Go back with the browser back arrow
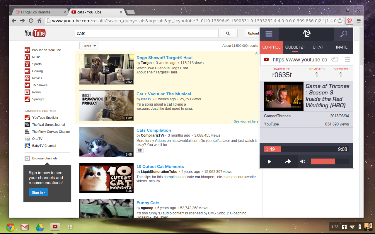Screen dimensions: 375x234 [x=14, y=20]
